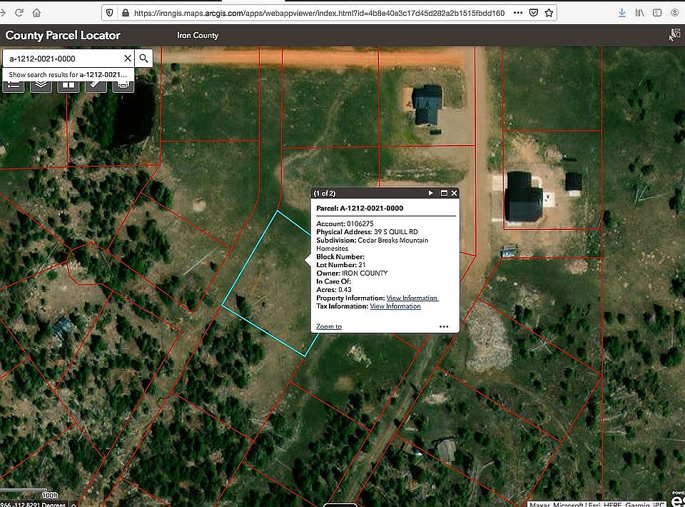Image resolution: width=685 pixels, height=507 pixels.
Task: Click the magnifier search button
Action: point(144,59)
